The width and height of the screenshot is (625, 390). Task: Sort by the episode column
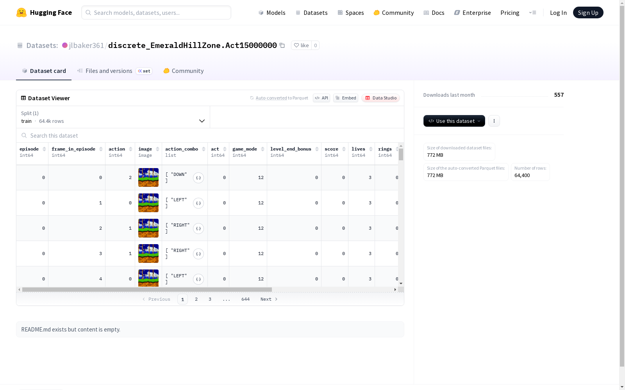pos(44,149)
